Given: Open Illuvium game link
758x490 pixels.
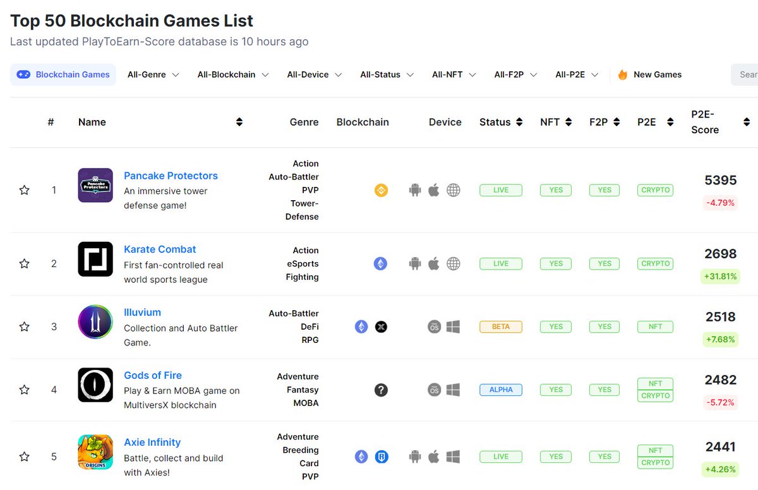Looking at the screenshot, I should 142,313.
